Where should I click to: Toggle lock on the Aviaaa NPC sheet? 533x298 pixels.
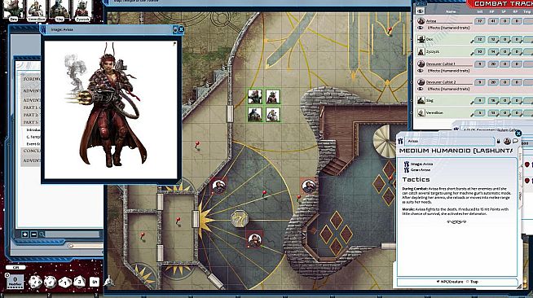(499, 141)
